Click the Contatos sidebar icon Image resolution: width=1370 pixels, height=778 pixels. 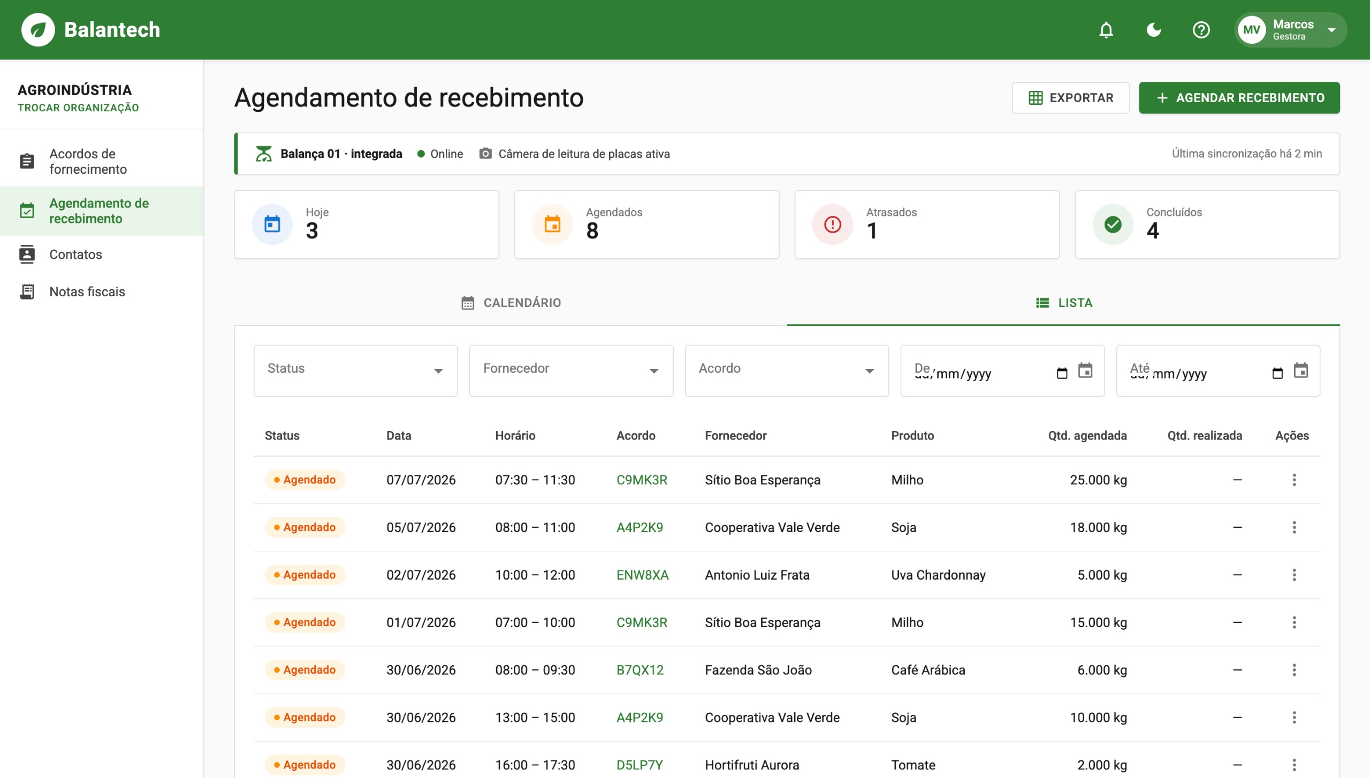27,255
